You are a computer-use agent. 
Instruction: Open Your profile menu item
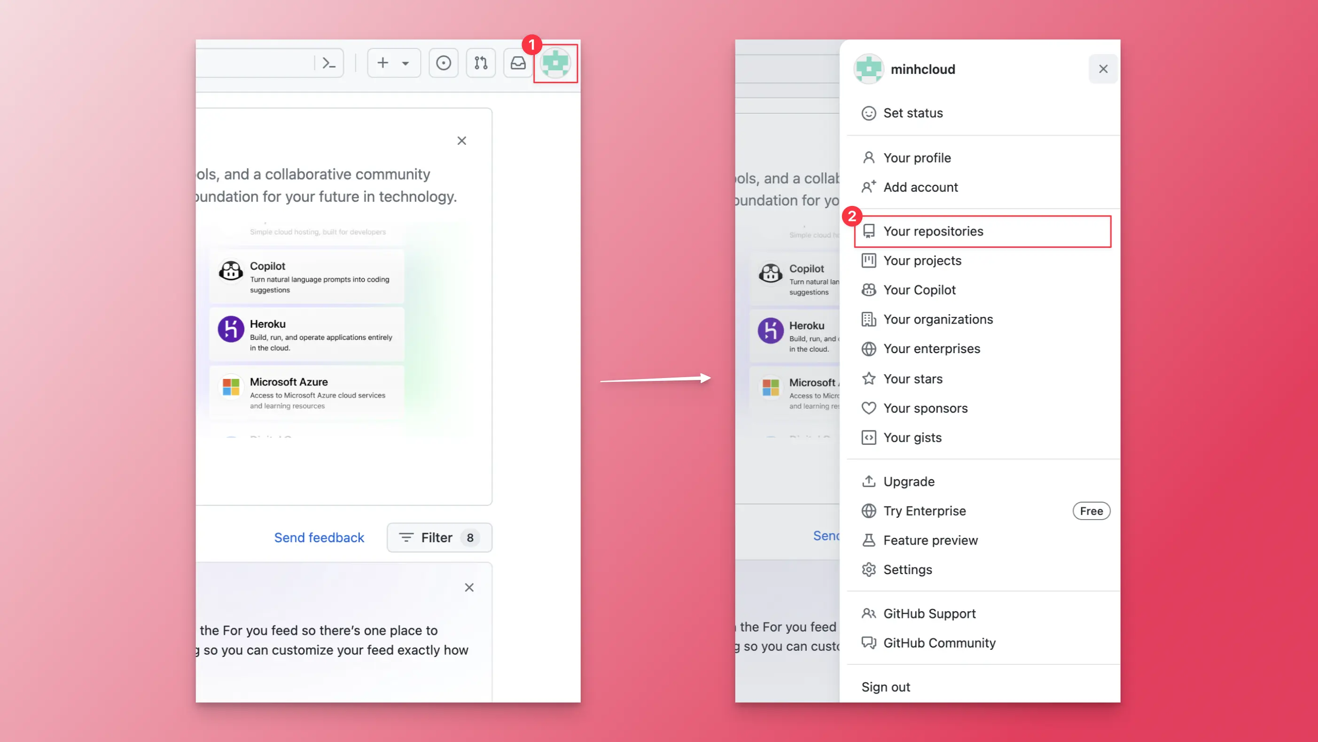click(983, 158)
